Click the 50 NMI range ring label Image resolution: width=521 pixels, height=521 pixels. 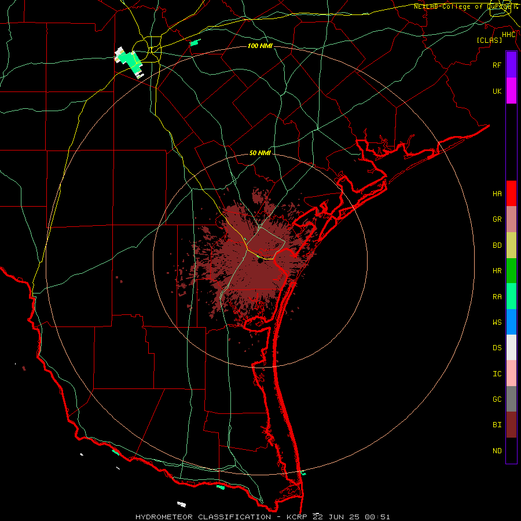260,153
